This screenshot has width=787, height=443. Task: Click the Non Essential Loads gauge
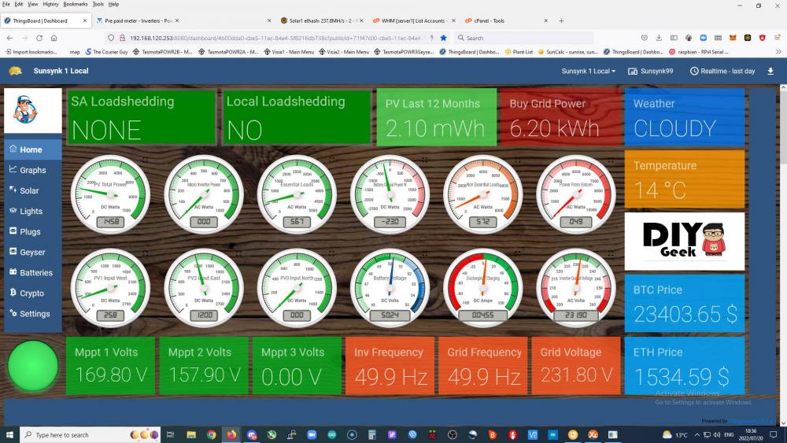pos(483,194)
